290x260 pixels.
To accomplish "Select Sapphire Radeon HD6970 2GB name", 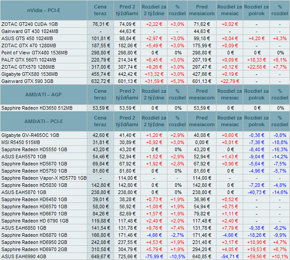I will [34, 249].
